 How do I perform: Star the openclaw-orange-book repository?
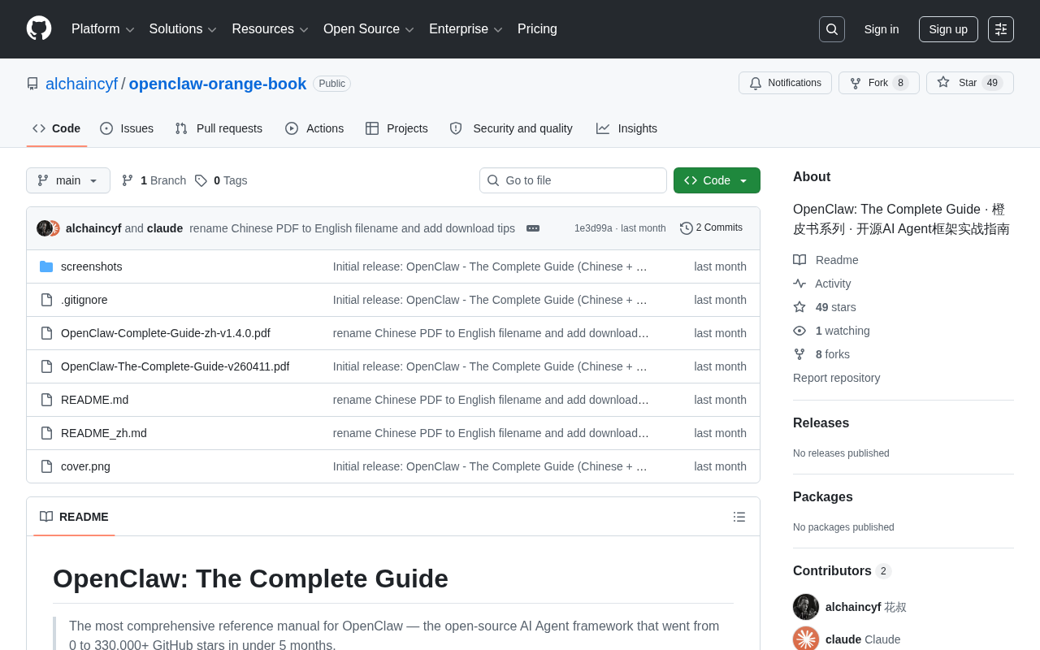[970, 83]
